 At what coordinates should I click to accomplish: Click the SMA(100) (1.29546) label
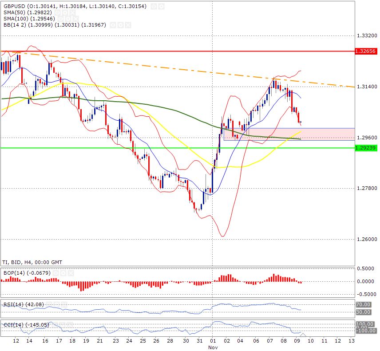pyautogui.click(x=29, y=19)
